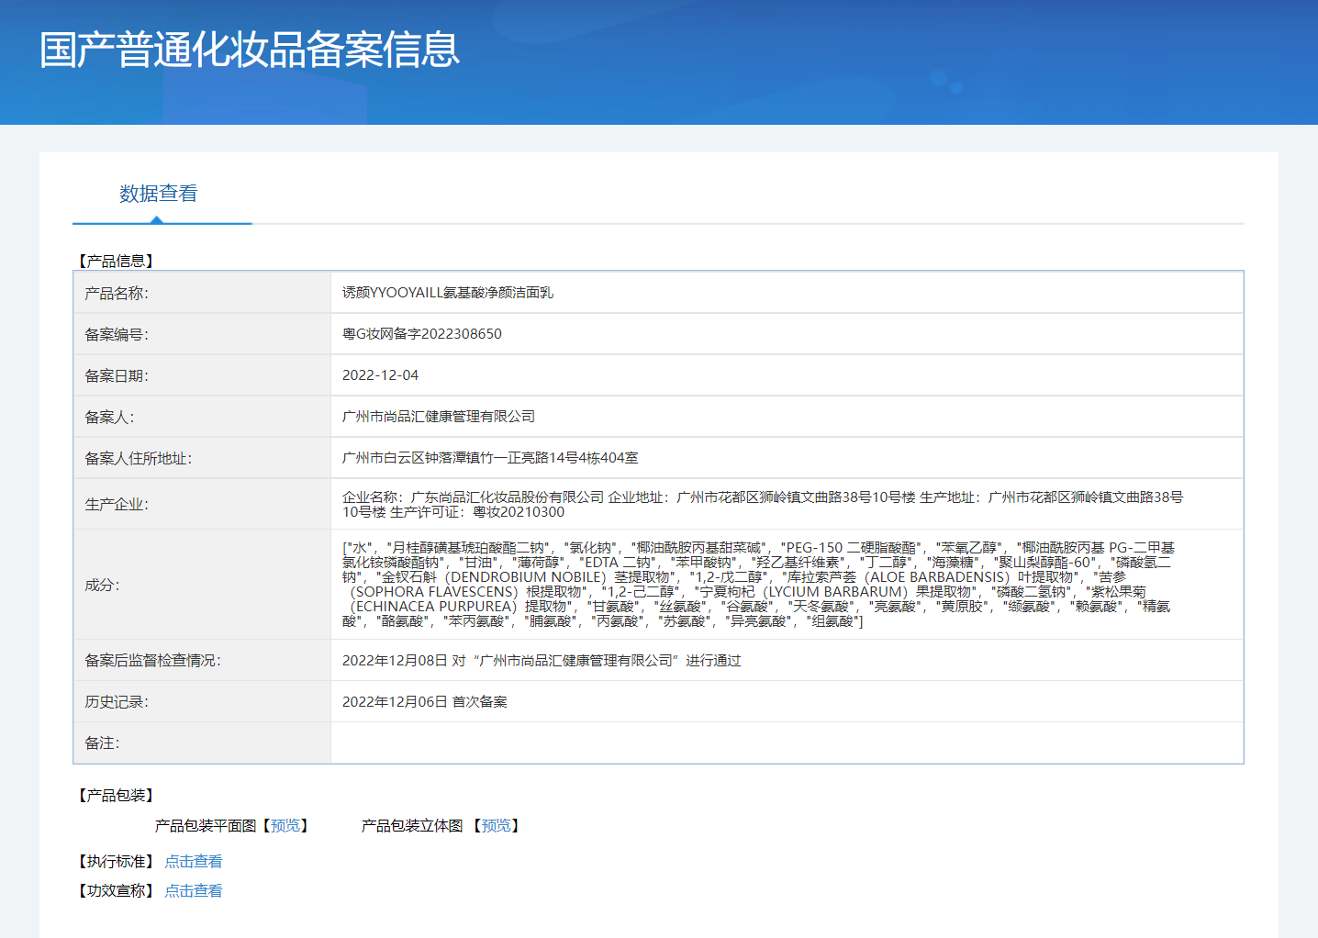Open 点击查看 link for 功效宣称
The height and width of the screenshot is (938, 1318).
point(194,891)
